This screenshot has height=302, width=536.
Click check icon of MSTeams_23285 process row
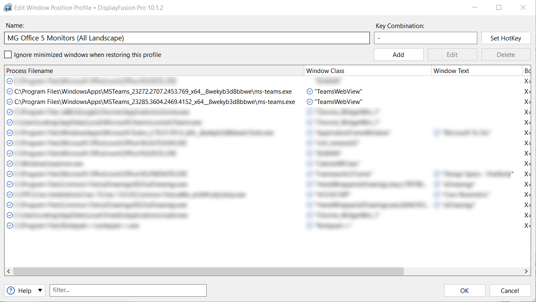pyautogui.click(x=10, y=102)
